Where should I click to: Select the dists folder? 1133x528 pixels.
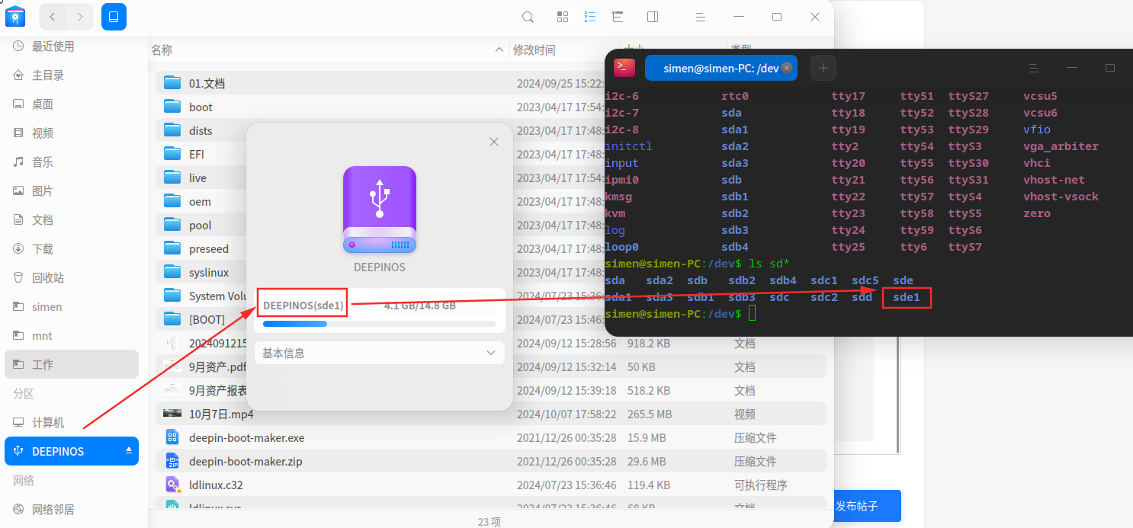click(201, 131)
